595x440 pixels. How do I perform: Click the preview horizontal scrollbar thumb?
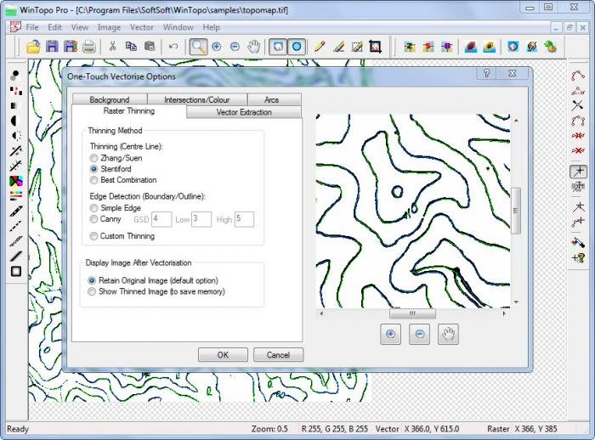click(x=412, y=313)
